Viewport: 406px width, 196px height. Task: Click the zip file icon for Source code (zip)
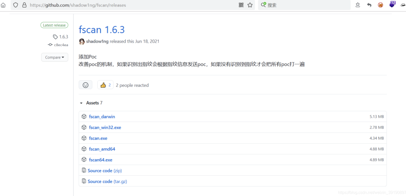84,170
